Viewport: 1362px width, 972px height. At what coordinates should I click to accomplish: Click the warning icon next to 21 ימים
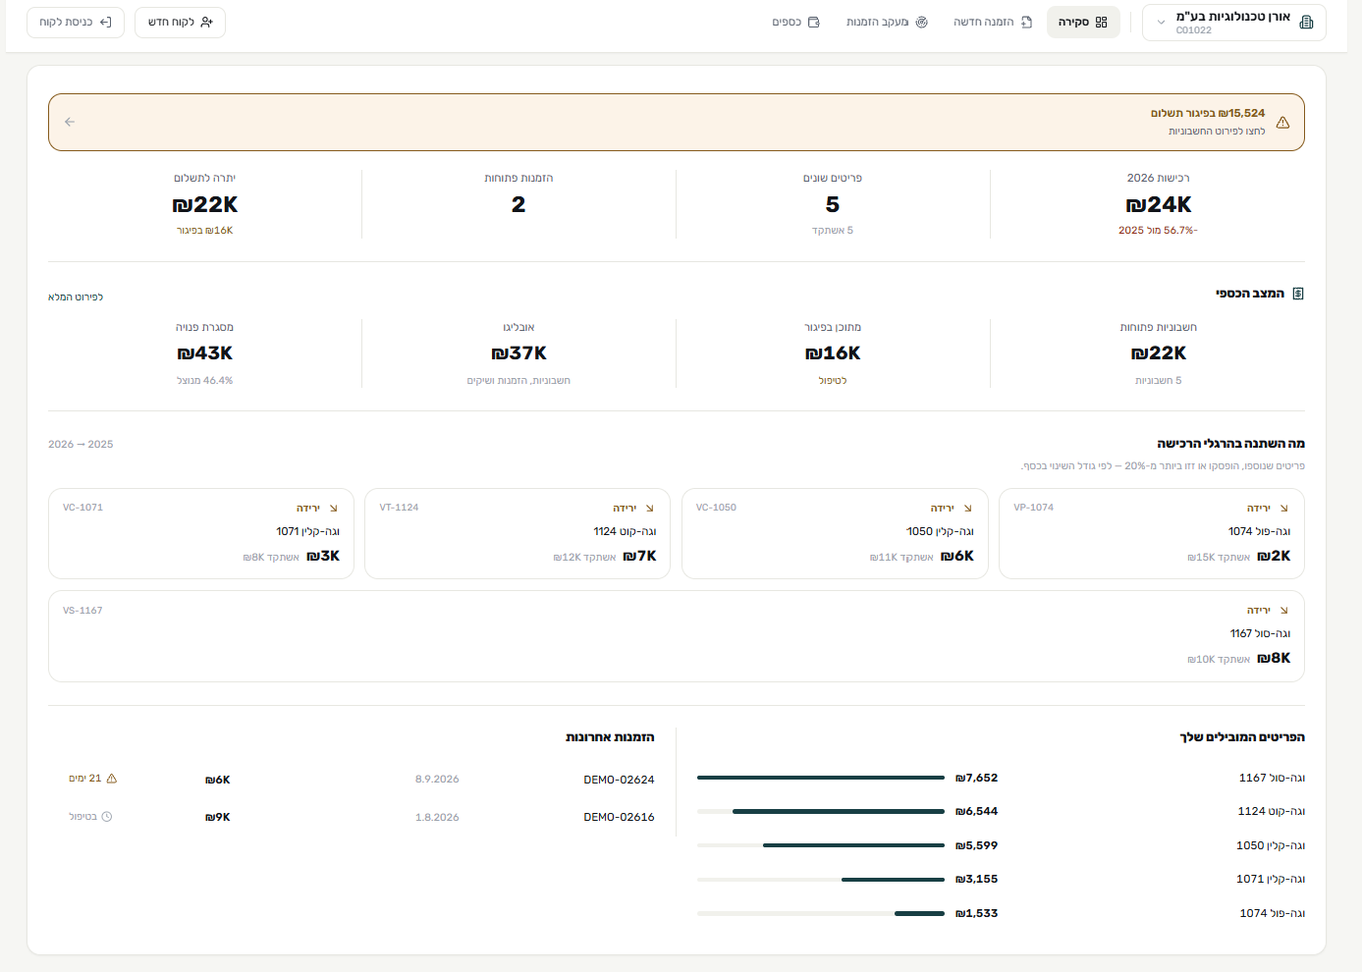pos(112,779)
